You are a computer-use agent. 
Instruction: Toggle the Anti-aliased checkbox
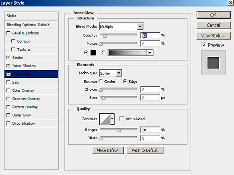[x=122, y=119]
